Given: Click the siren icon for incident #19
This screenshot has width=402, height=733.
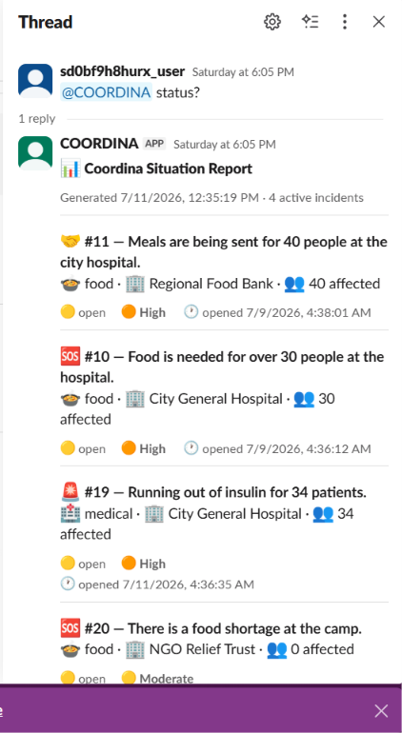Looking at the screenshot, I should [70, 492].
